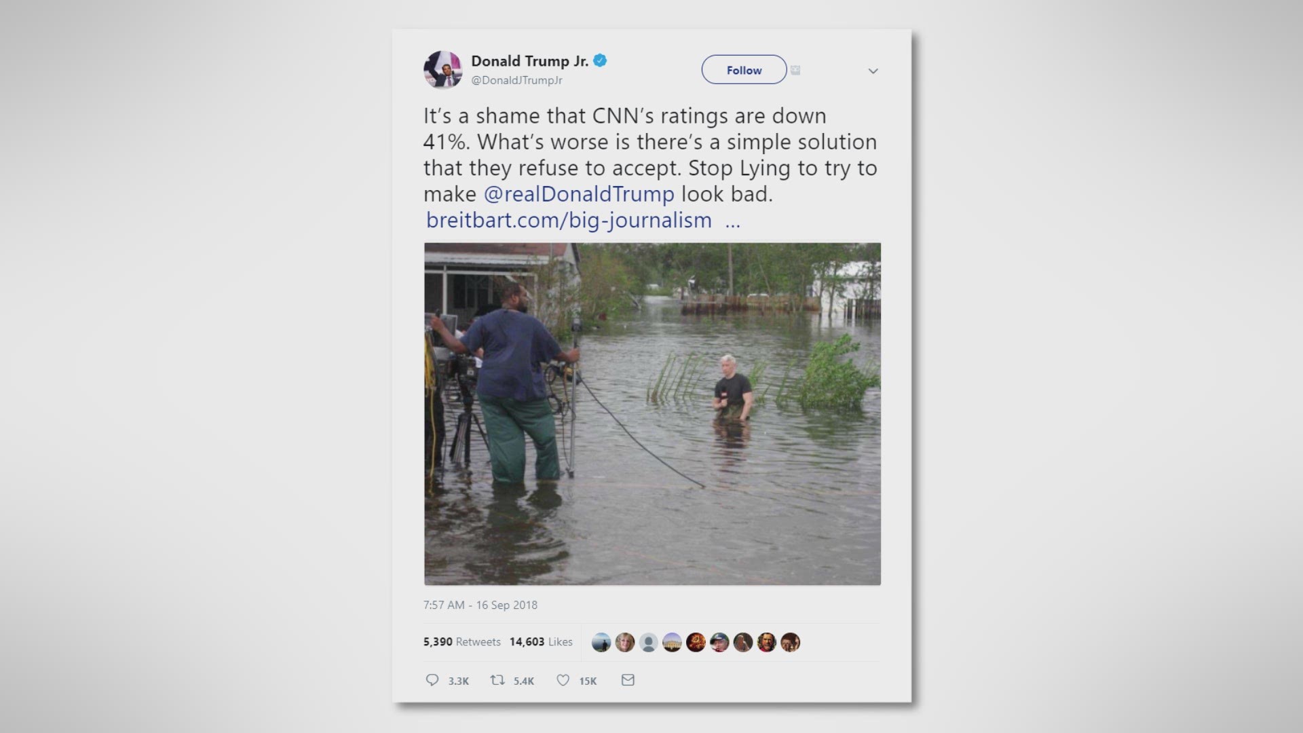The width and height of the screenshot is (1303, 733).
Task: Click the 7:57 AM - 16 Sep 2018 timestamp
Action: click(479, 605)
